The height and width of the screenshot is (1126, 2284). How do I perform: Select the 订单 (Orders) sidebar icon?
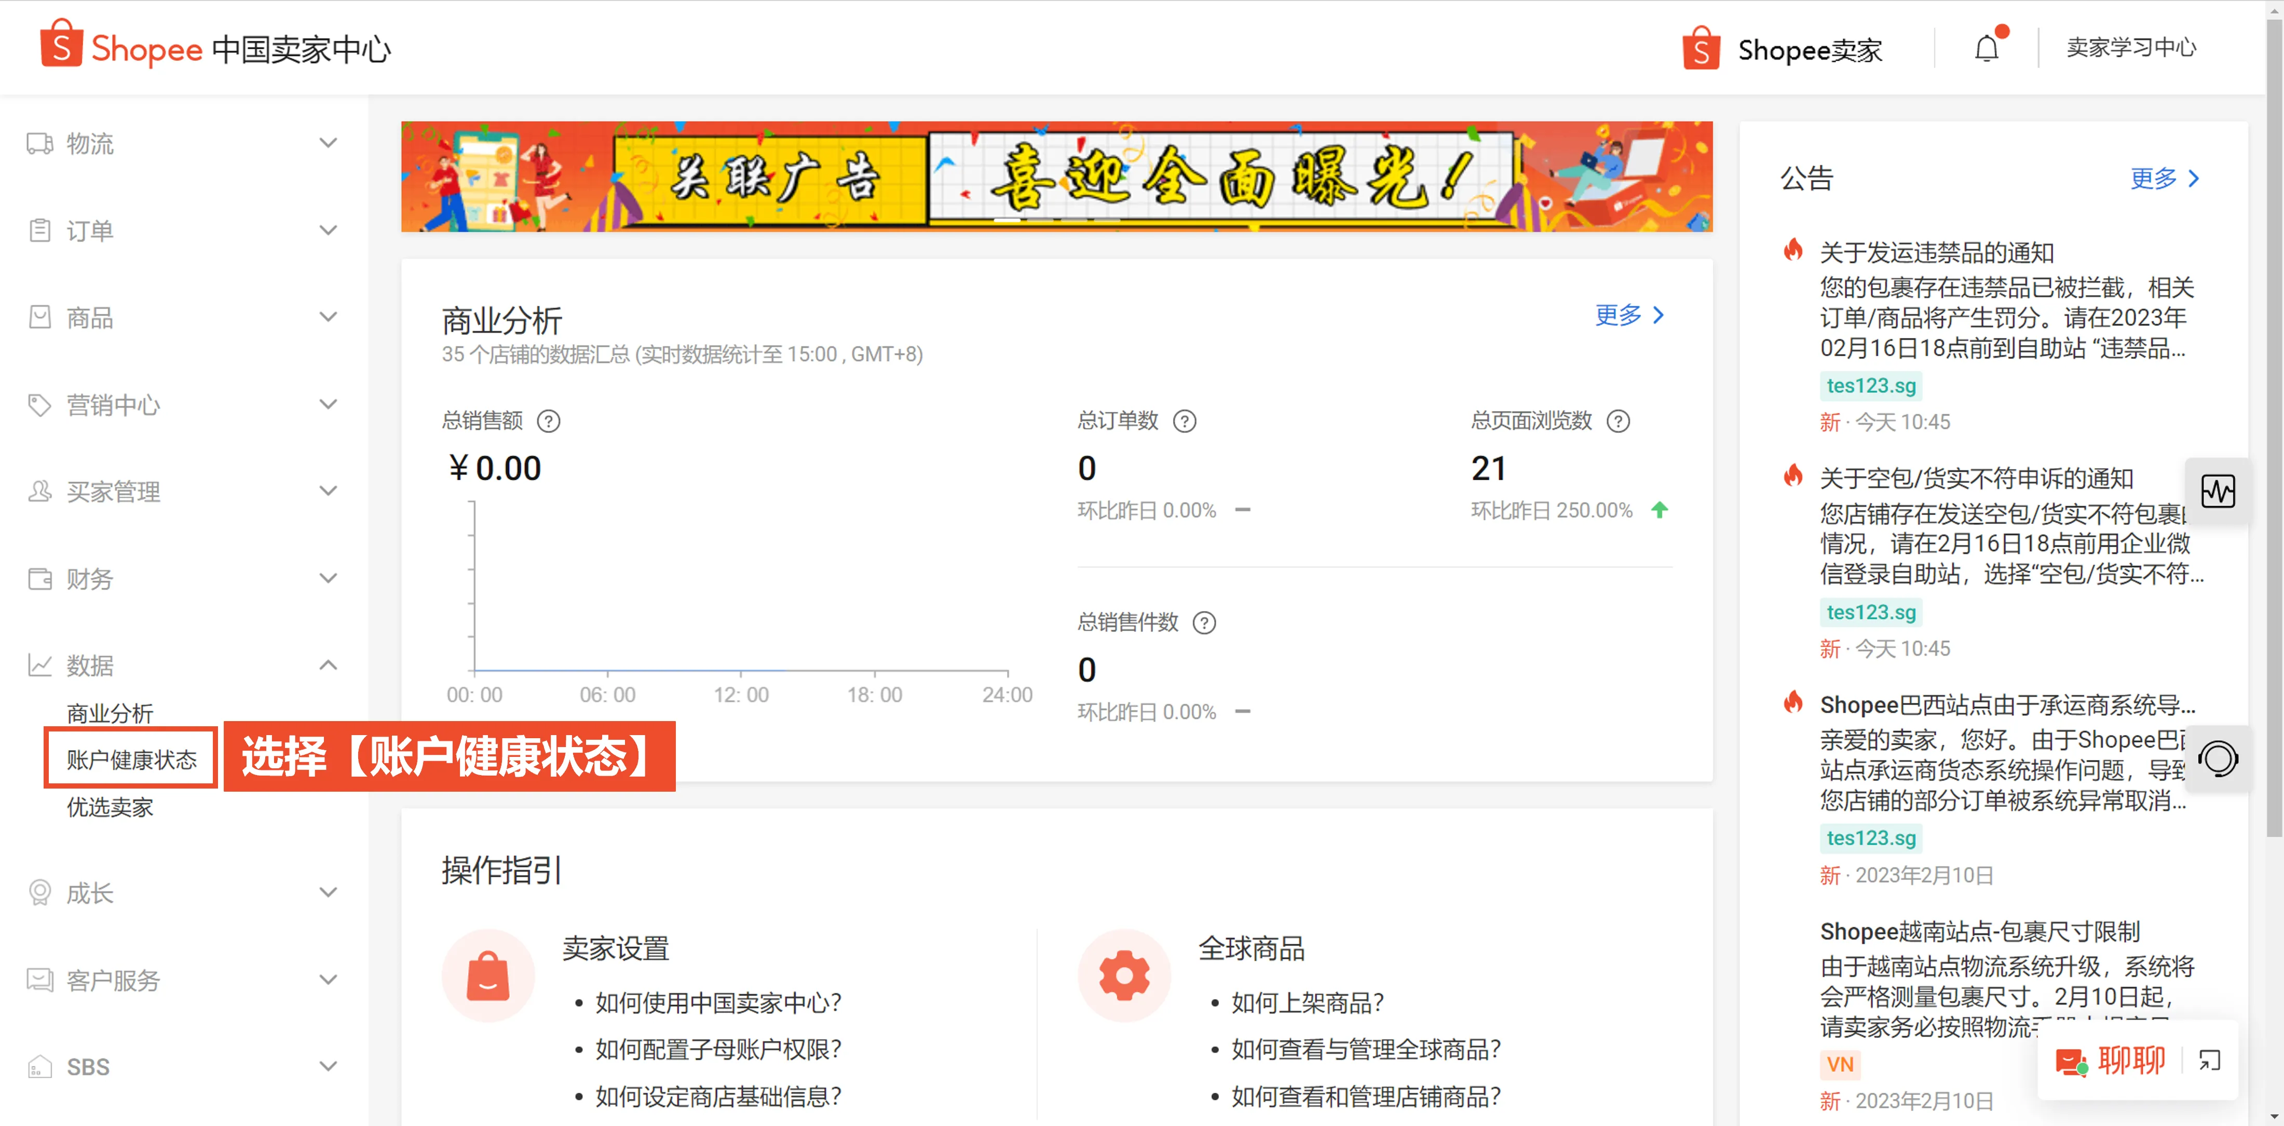click(x=39, y=229)
